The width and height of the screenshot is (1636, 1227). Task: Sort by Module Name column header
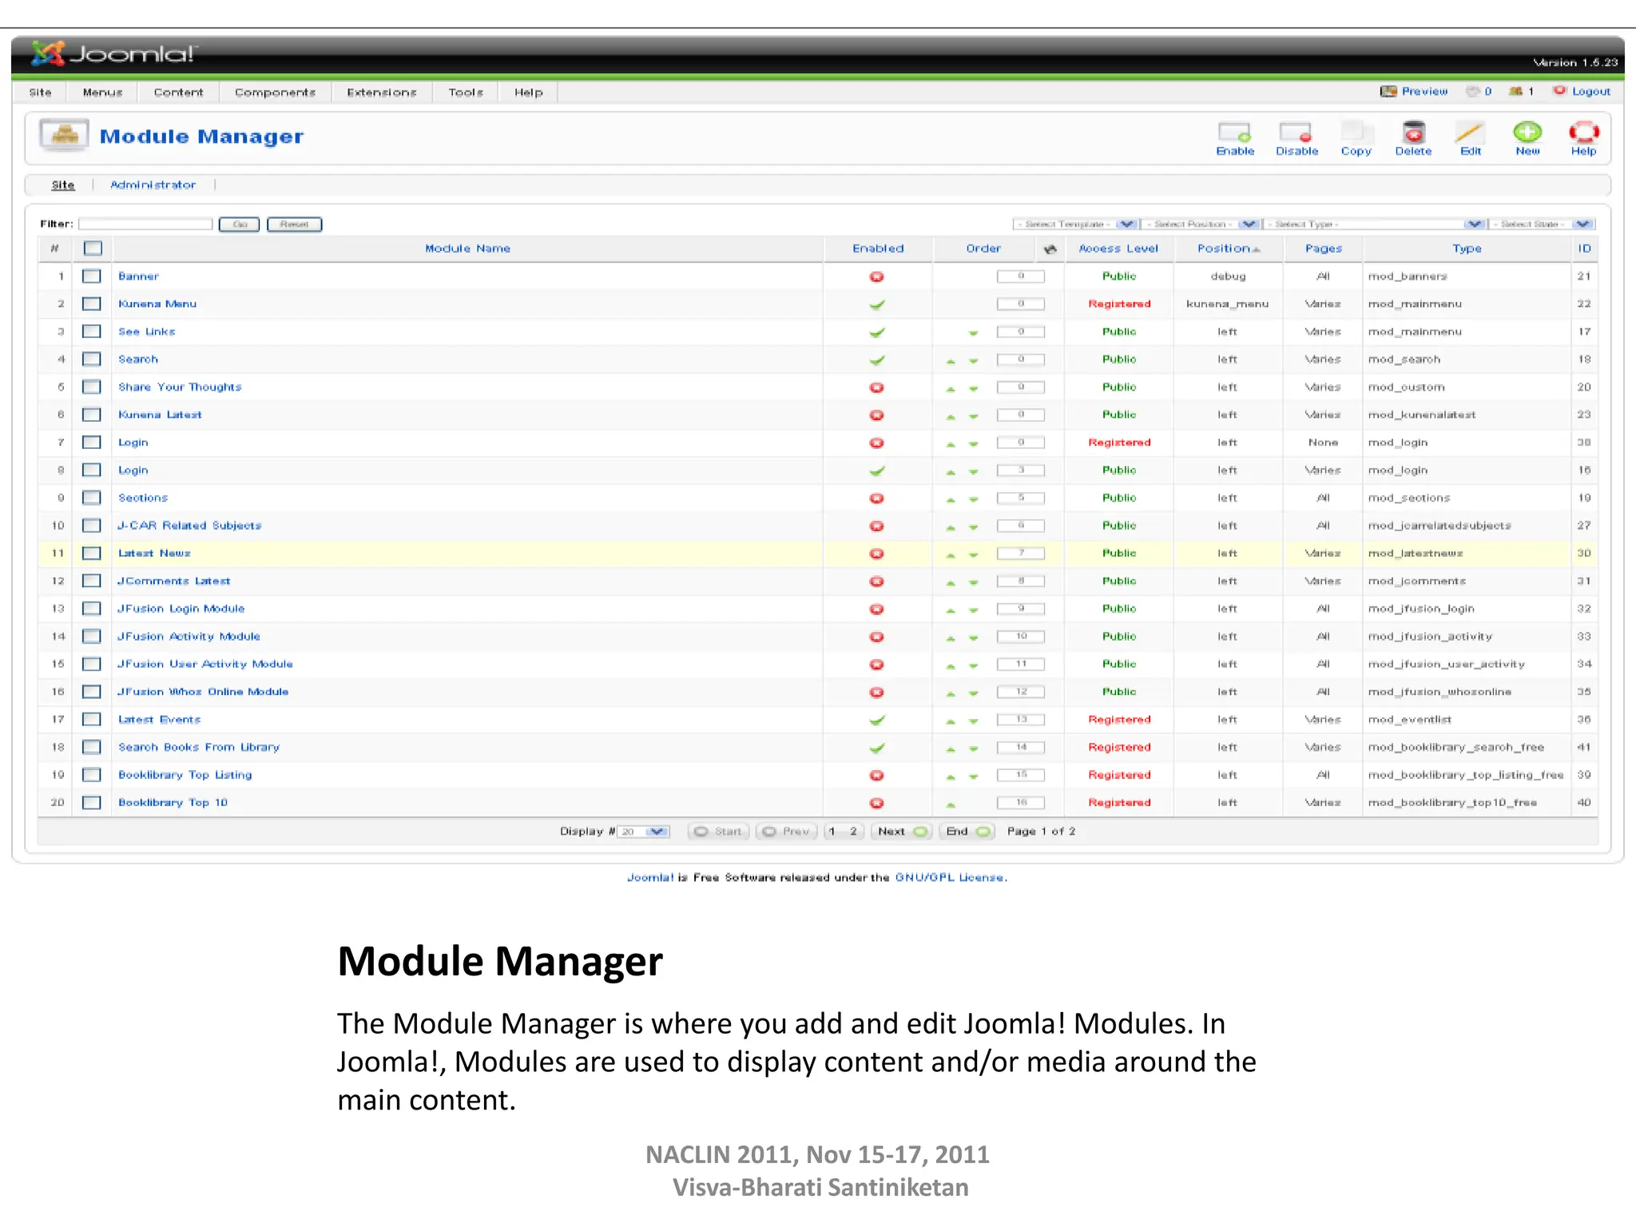coord(467,248)
